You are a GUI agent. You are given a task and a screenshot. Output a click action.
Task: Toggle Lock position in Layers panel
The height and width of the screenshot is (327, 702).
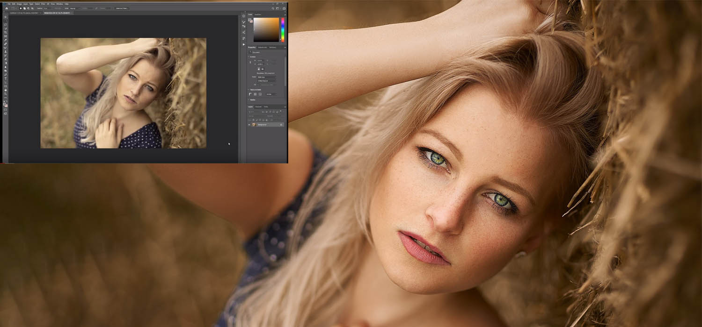(x=261, y=120)
